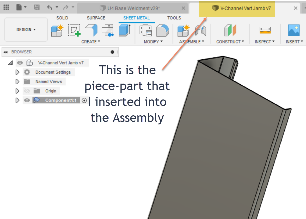306x219 pixels.
Task: Select the Extrude tool
Action: (124, 30)
